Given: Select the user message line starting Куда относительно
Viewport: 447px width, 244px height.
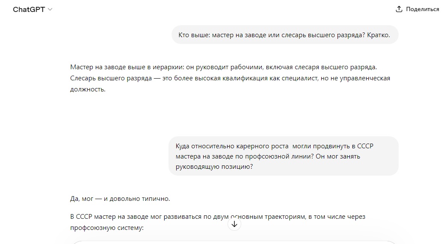Looking at the screenshot, I should pos(275,146).
